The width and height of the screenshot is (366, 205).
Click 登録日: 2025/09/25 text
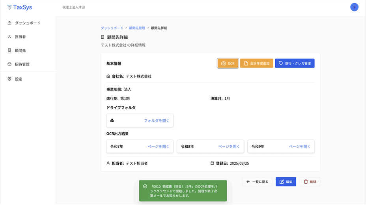pyautogui.click(x=232, y=164)
